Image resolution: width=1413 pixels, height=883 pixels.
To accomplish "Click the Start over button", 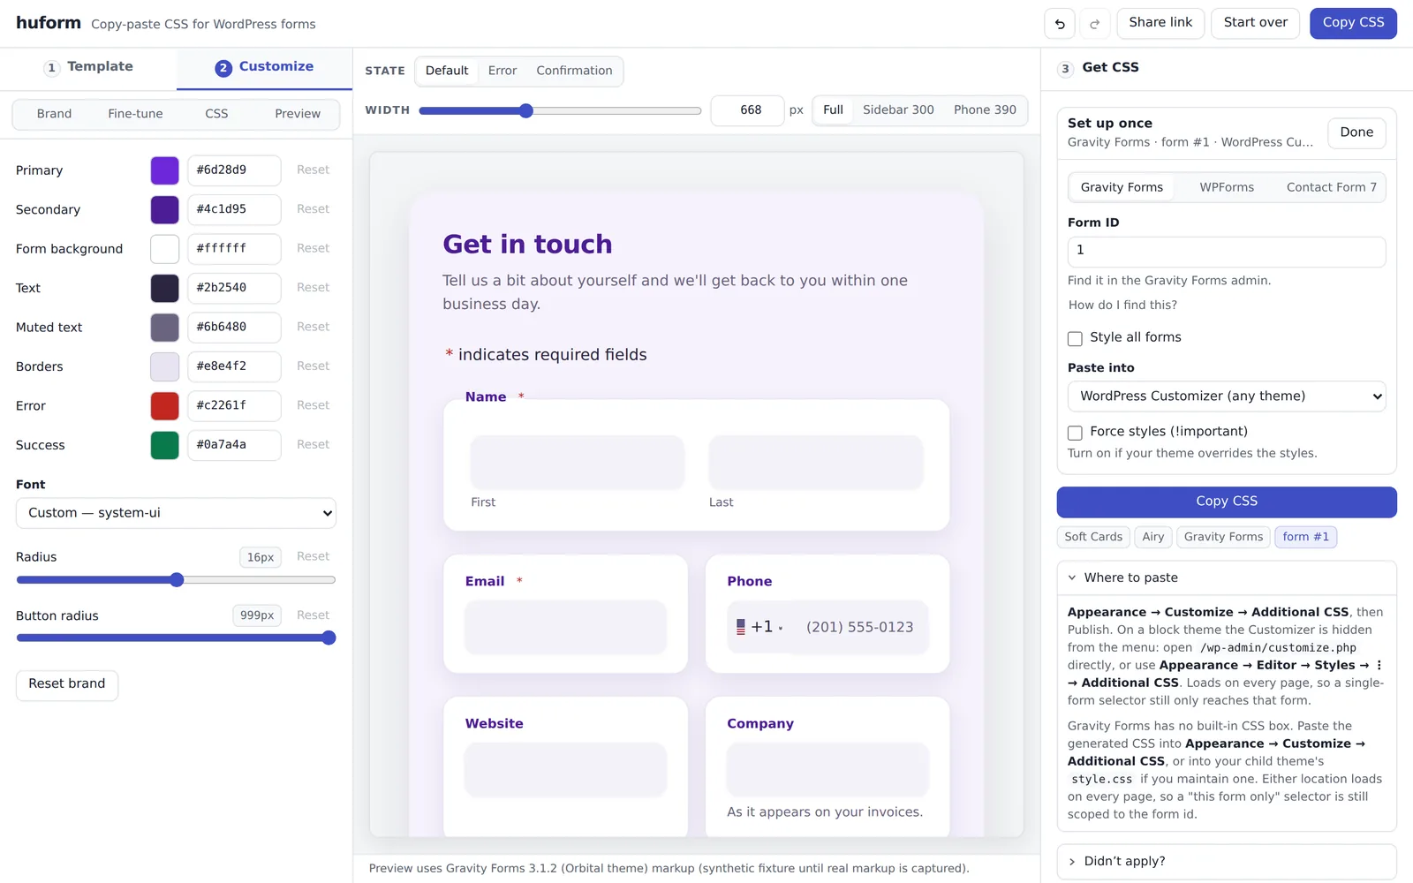I will click(1255, 23).
